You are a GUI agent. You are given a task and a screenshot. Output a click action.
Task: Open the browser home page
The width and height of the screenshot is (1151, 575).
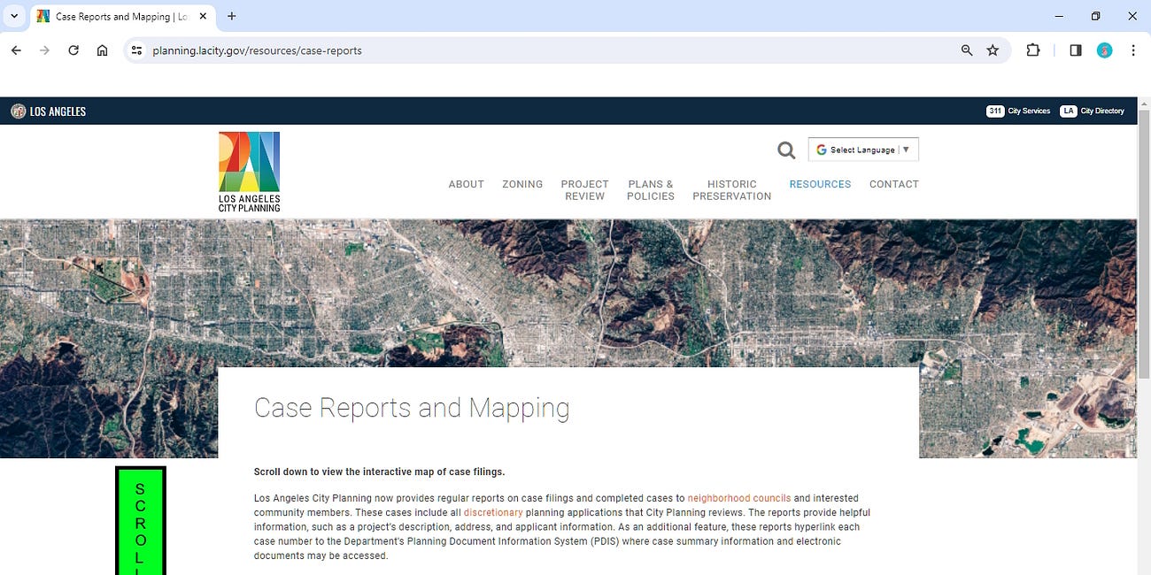click(103, 50)
